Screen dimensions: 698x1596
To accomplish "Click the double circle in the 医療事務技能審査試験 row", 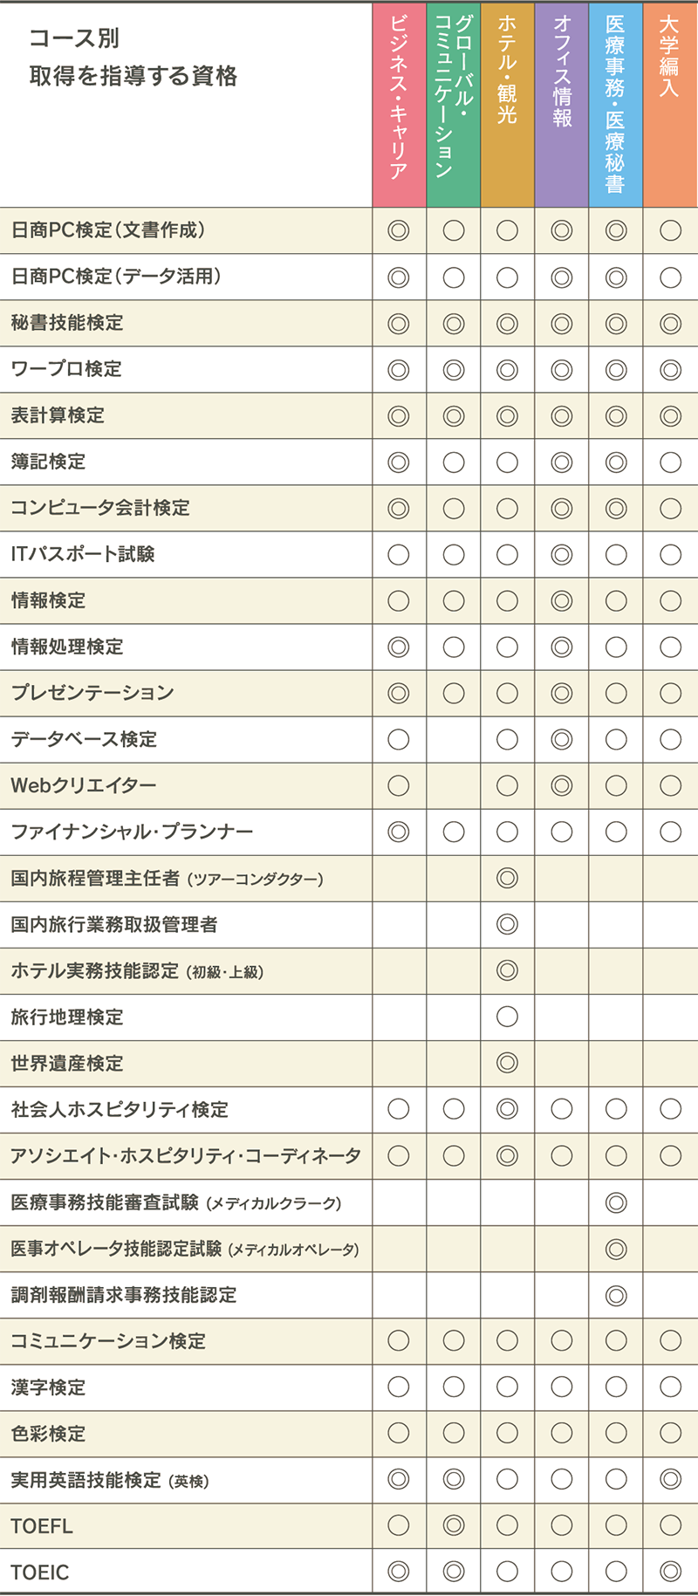I will tap(616, 1202).
